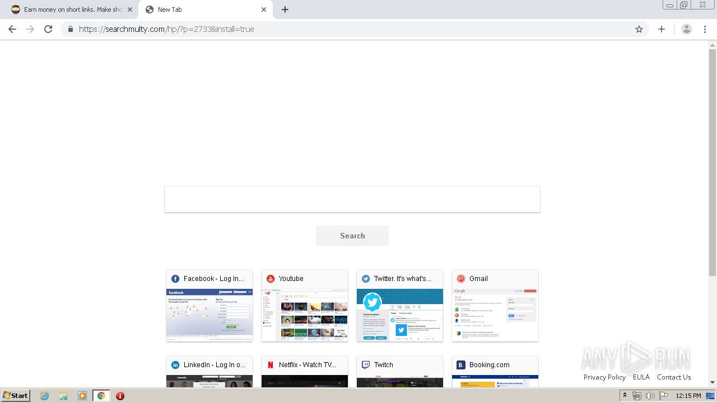Open Chrome's three-dot customize menu
Image resolution: width=717 pixels, height=403 pixels.
705,29
